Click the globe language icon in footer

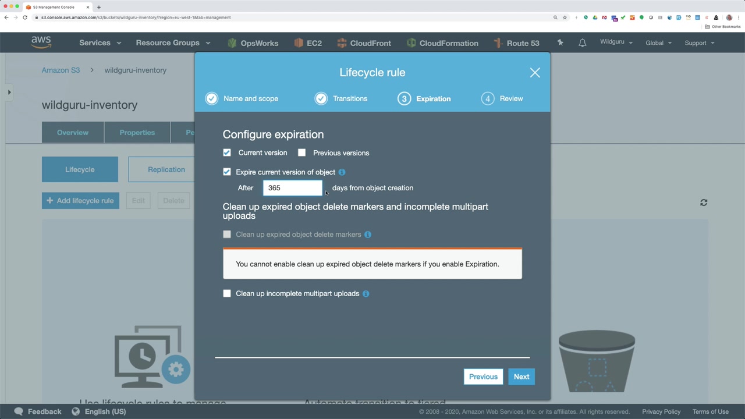tap(76, 411)
